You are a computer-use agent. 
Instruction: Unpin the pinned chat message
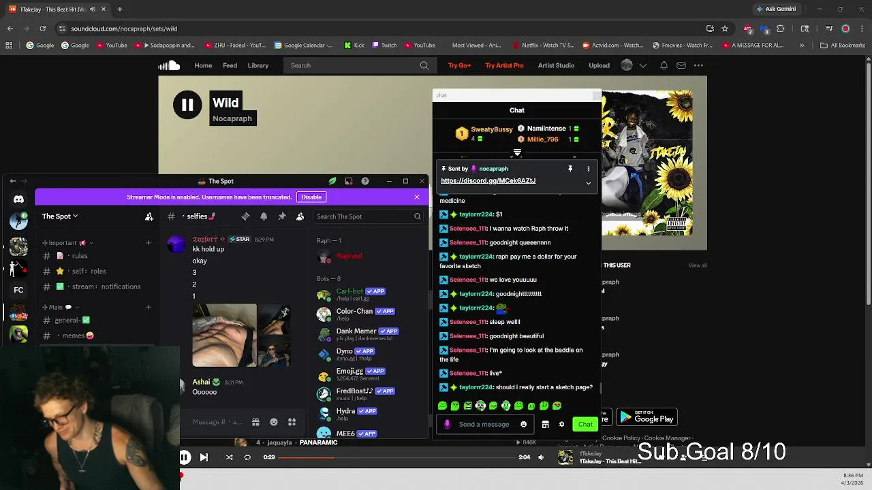coord(570,169)
